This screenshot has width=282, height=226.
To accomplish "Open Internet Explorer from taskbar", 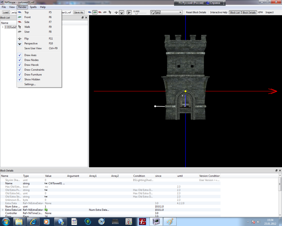I will (33, 222).
